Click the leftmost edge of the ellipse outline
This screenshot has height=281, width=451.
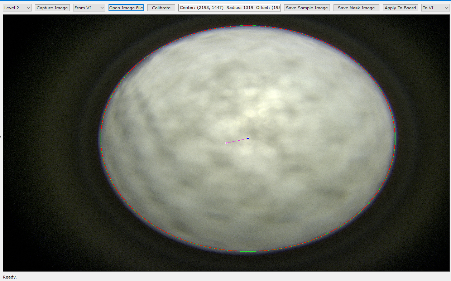[x=101, y=139]
